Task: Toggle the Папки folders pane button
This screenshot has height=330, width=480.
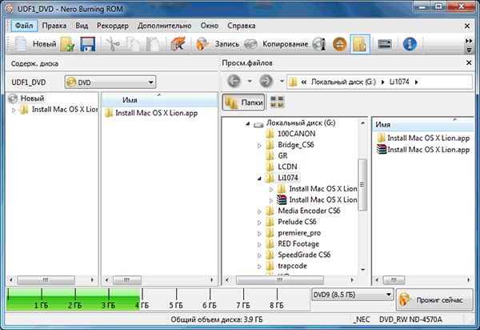Action: click(244, 102)
